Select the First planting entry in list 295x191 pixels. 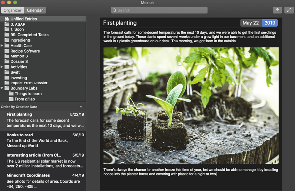pyautogui.click(x=43, y=120)
